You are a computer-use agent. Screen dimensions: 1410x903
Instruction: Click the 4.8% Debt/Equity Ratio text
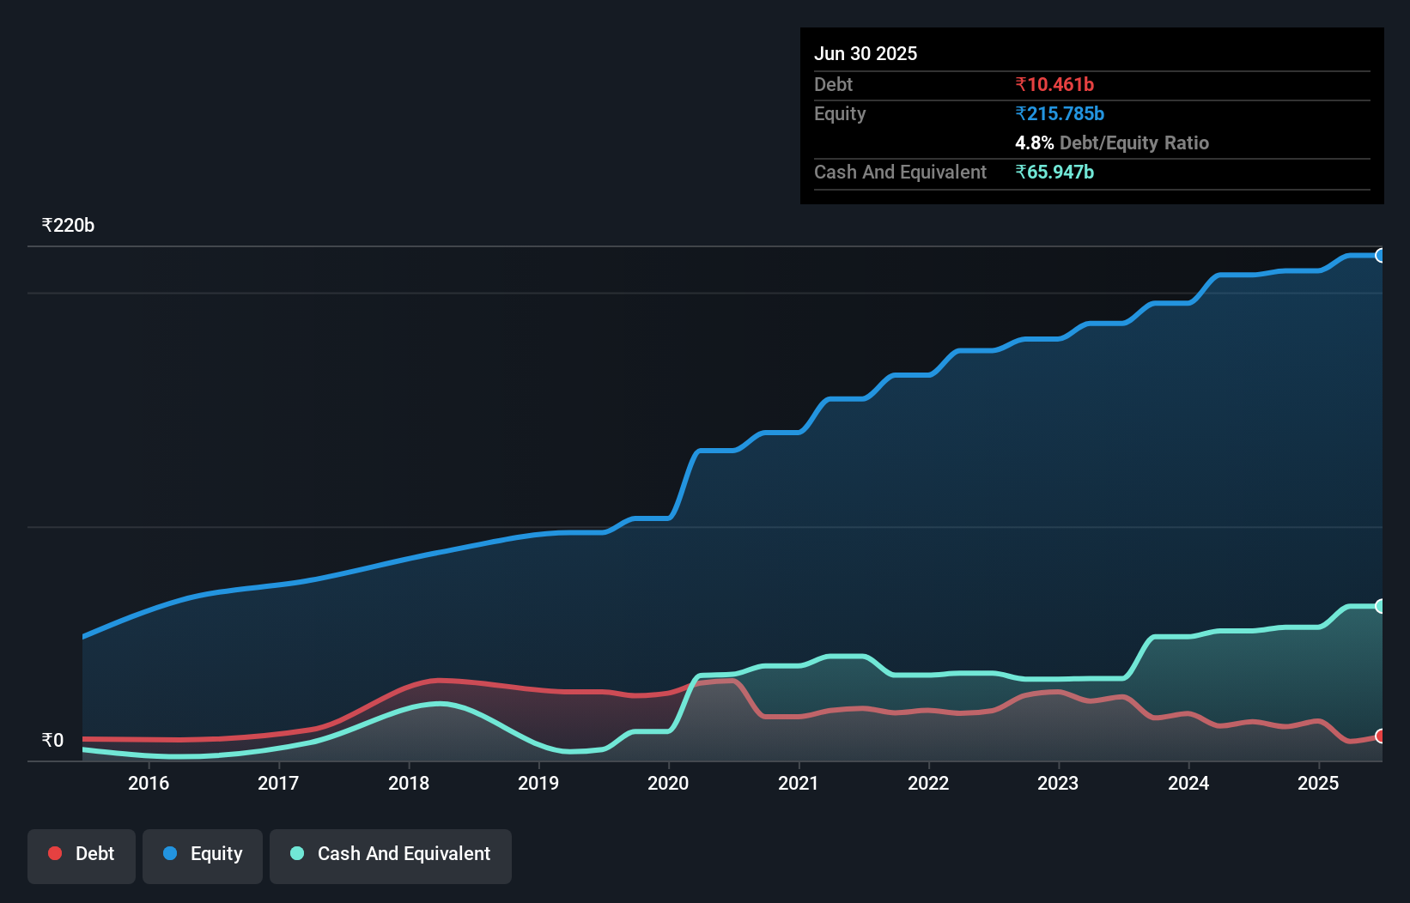(x=1111, y=143)
